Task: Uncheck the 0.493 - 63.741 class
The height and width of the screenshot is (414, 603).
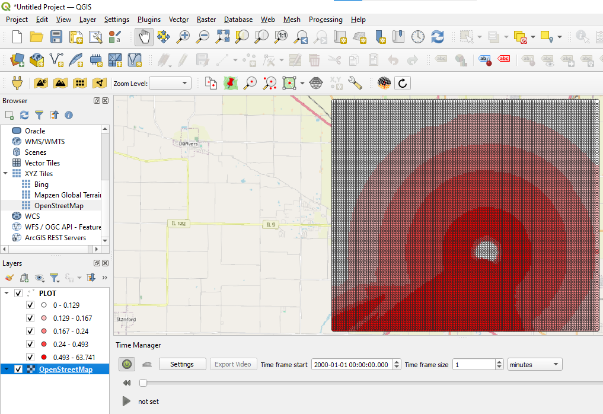Action: pyautogui.click(x=30, y=358)
